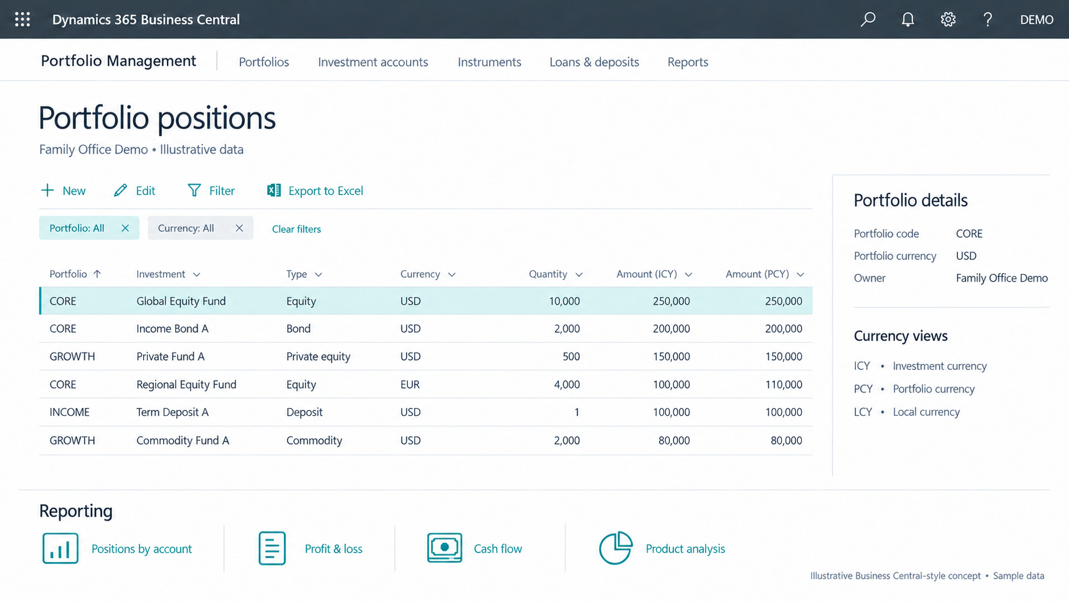Sort by Portfolio column arrow

click(x=97, y=274)
